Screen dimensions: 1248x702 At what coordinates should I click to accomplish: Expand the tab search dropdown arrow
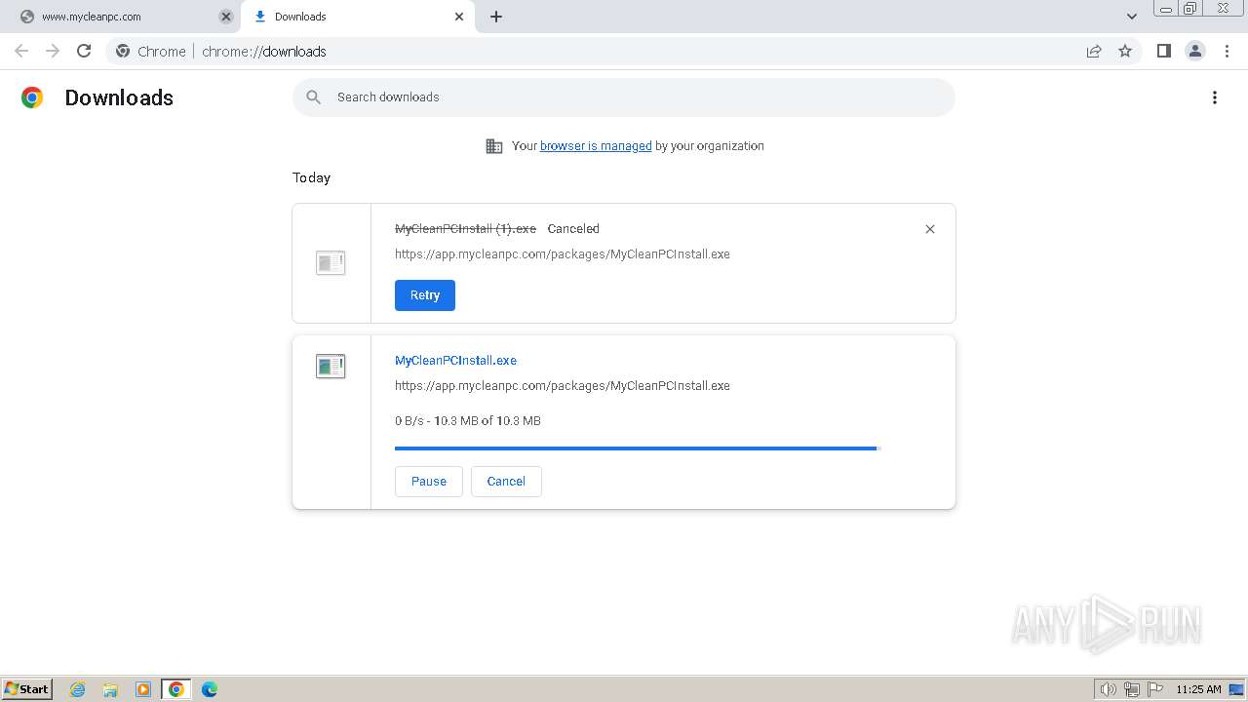tap(1132, 17)
